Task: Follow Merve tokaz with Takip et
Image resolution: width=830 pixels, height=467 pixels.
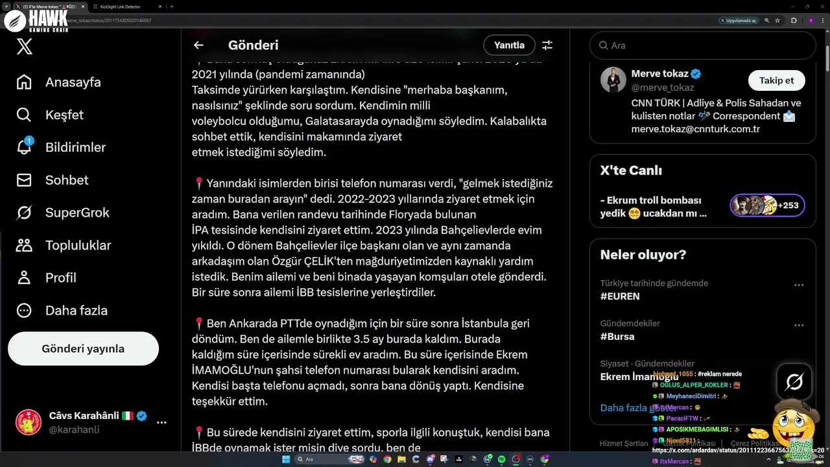Action: coord(776,80)
